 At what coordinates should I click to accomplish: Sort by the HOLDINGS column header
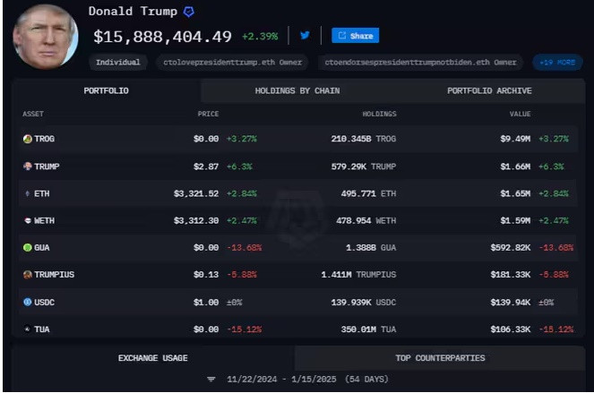379,114
